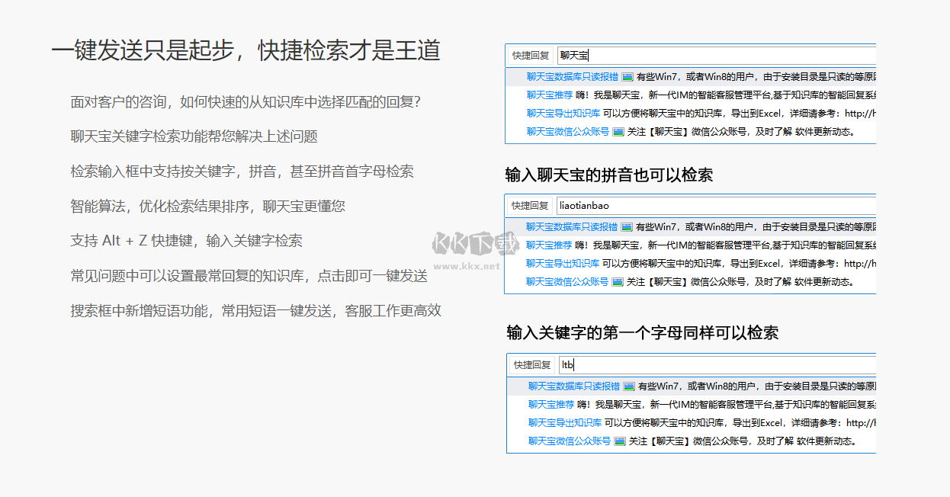Open 聊天宝导出知识库 result under the 聊天宝 query

[x=563, y=114]
